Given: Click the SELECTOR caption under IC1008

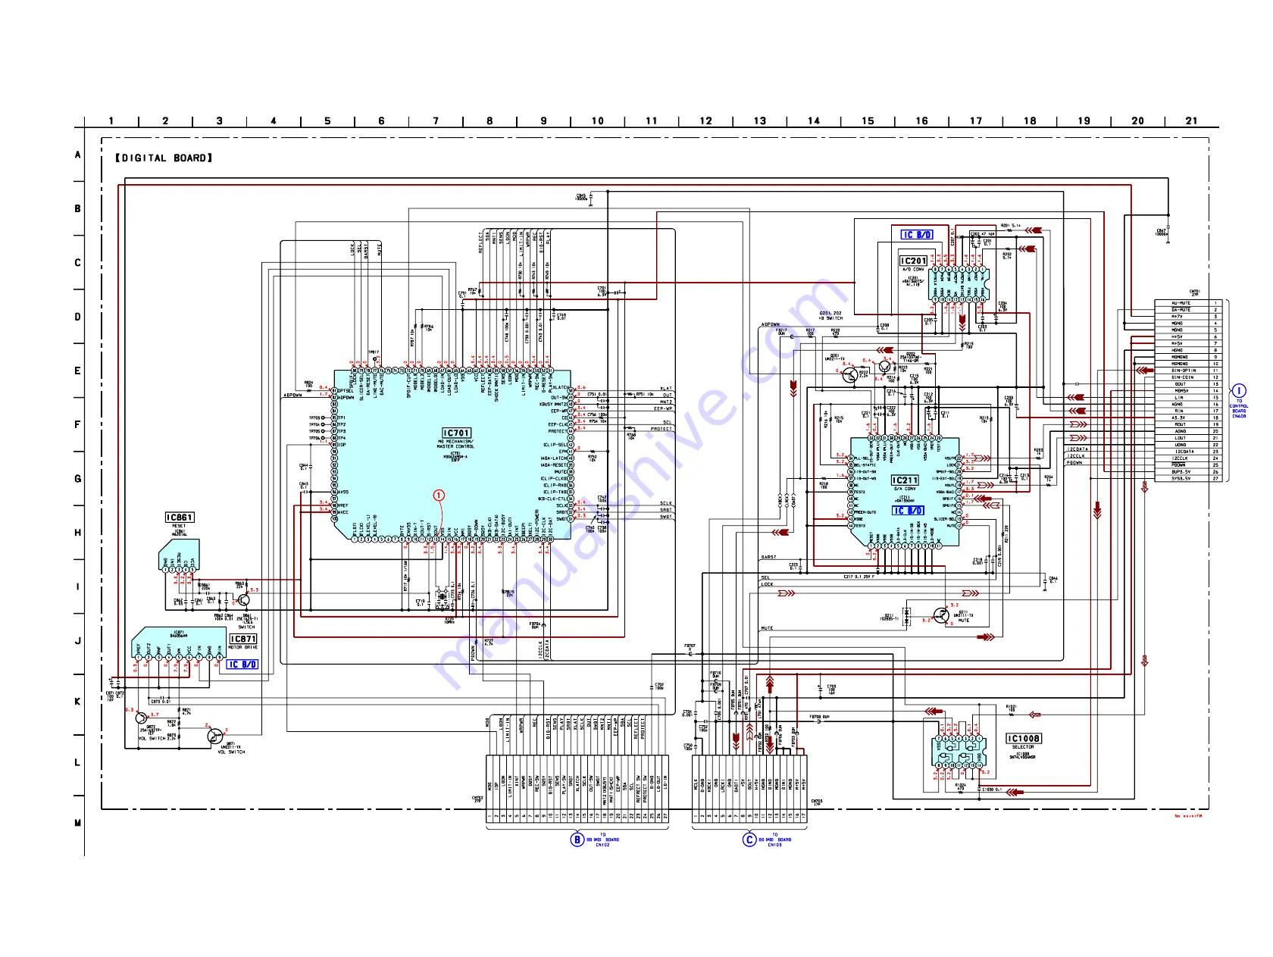Looking at the screenshot, I should 1023,747.
